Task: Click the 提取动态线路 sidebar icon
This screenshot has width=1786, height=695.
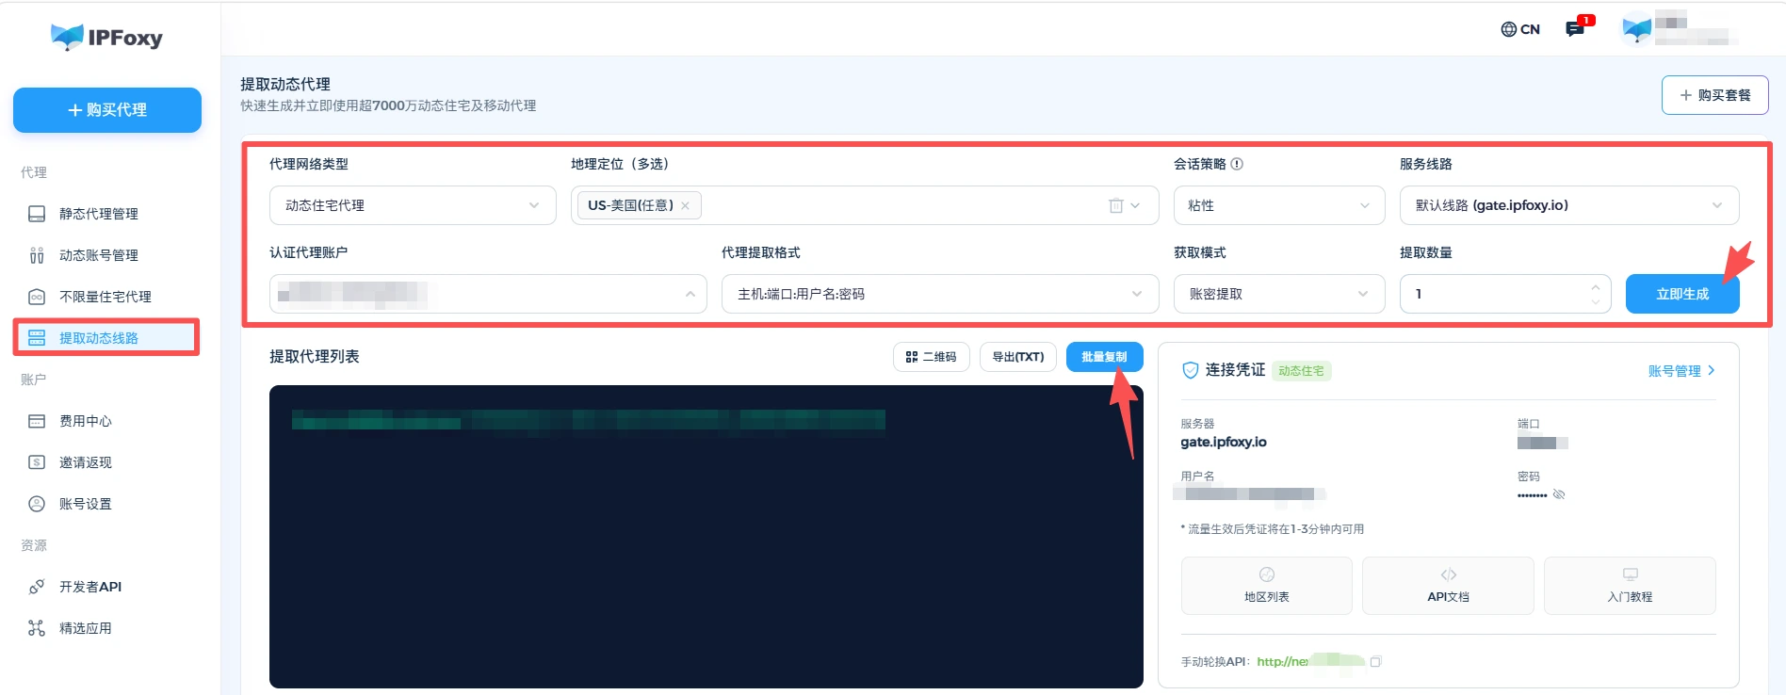Action: 37,338
